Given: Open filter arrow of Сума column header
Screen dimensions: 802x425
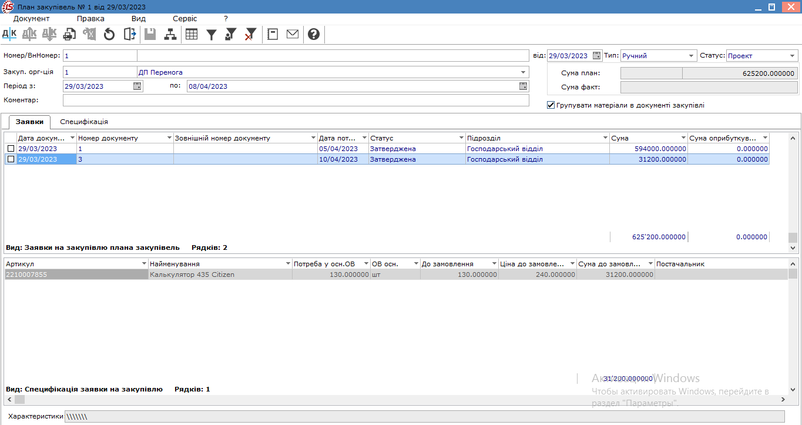Looking at the screenshot, I should click(x=683, y=138).
